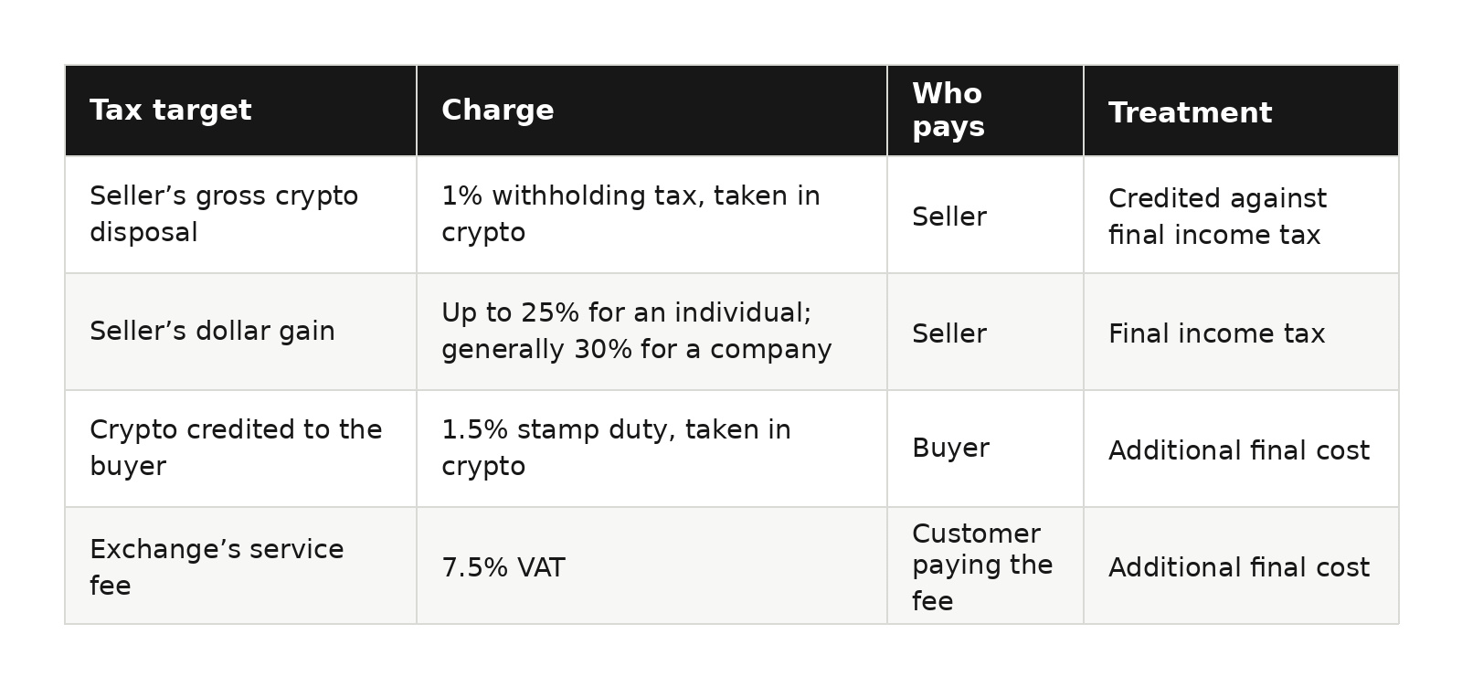Click Additional final cost in stamp duty row
The height and width of the screenshot is (687, 1462).
1241,449
